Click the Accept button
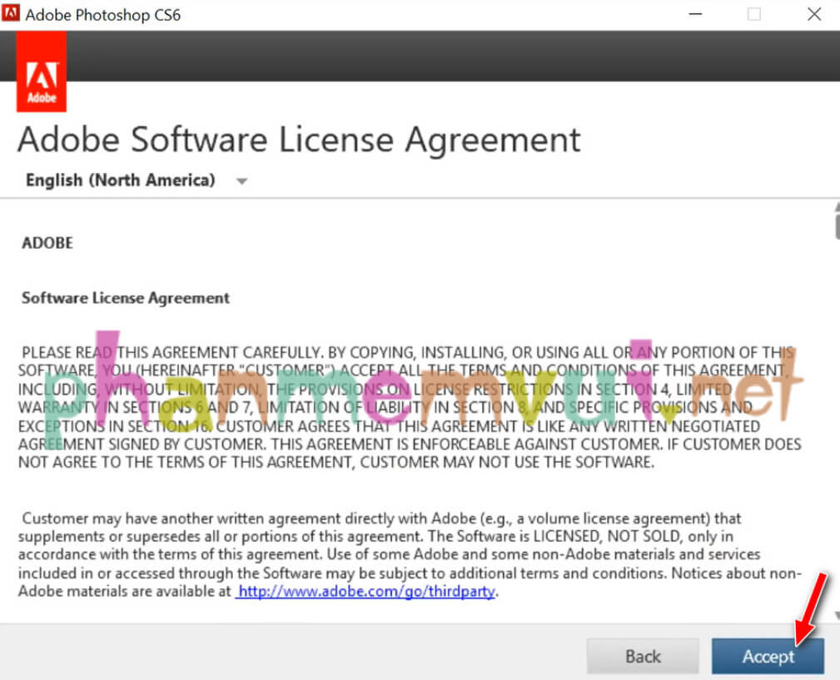This screenshot has width=840, height=680. click(767, 656)
